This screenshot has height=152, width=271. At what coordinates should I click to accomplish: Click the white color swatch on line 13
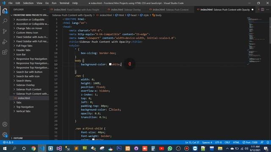[110, 64]
